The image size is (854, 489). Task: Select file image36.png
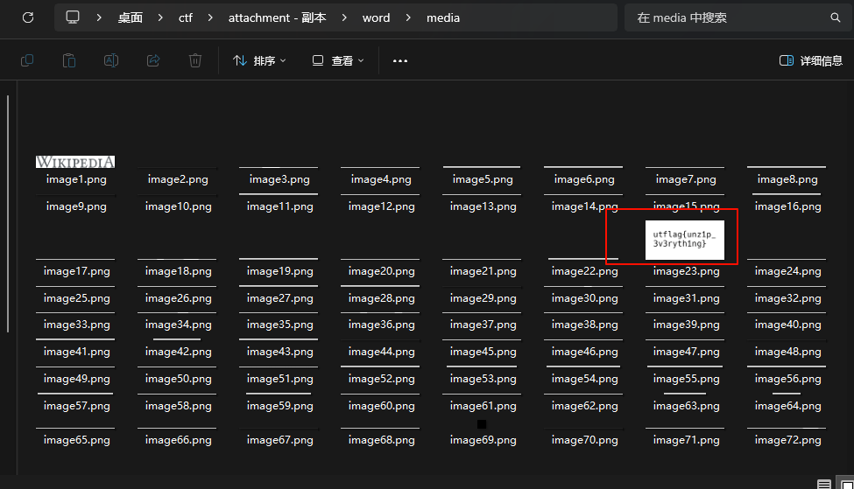381,325
